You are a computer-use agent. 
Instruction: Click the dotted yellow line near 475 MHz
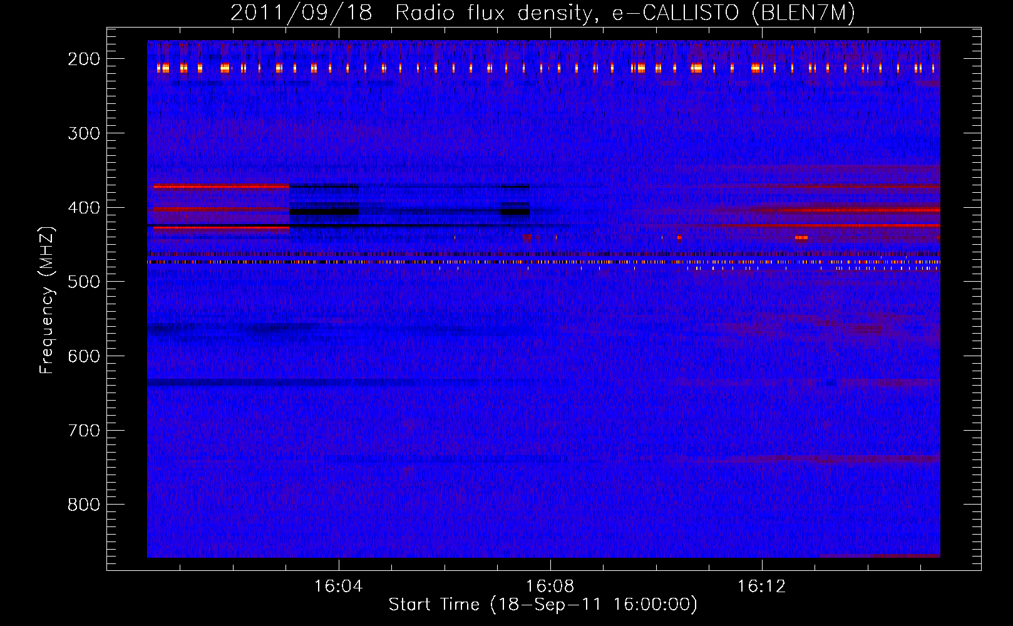click(x=543, y=262)
